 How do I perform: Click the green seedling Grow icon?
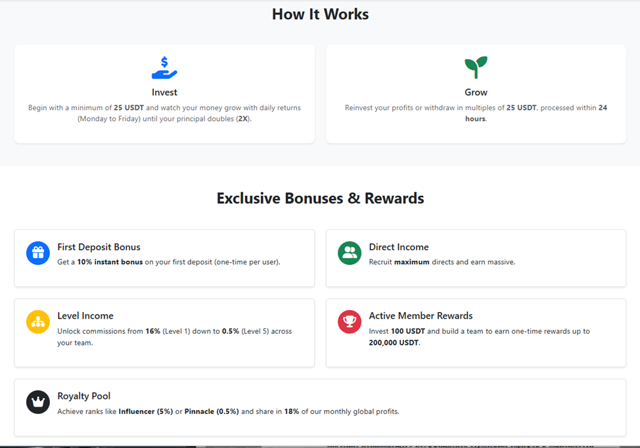pyautogui.click(x=476, y=67)
